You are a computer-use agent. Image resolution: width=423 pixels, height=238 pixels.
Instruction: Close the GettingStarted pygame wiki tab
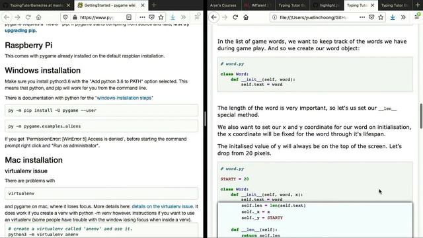pyautogui.click(x=143, y=5)
